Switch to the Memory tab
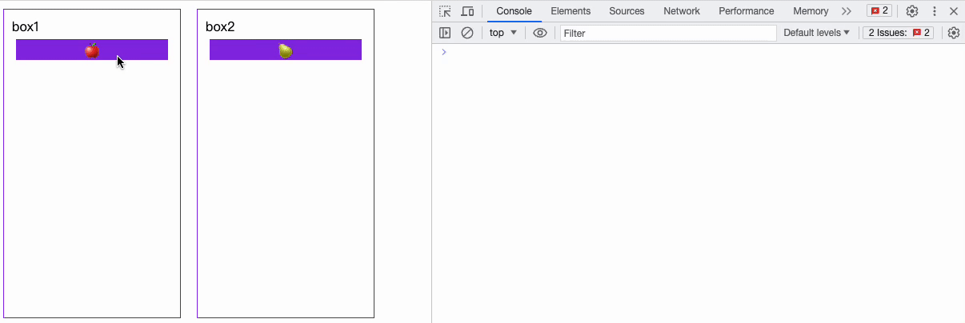The height and width of the screenshot is (323, 965). (811, 11)
